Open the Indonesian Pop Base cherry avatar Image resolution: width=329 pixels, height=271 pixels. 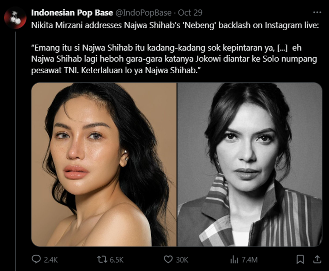15,18
